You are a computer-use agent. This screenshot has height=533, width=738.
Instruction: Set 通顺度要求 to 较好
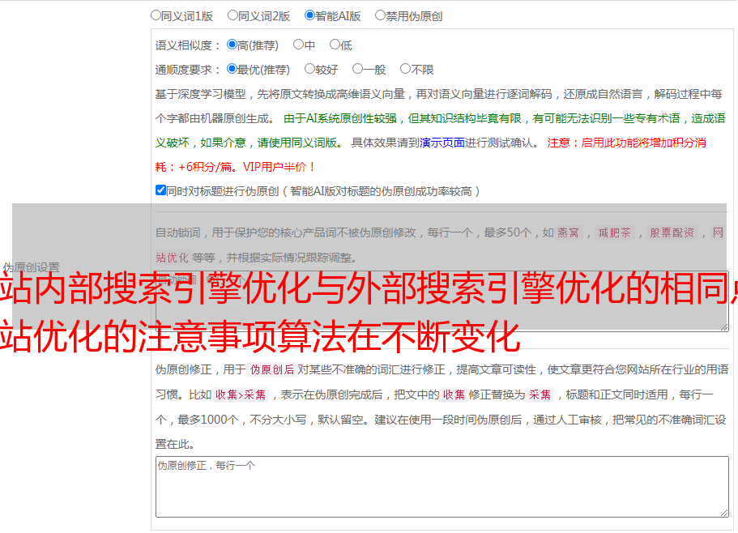pos(309,69)
